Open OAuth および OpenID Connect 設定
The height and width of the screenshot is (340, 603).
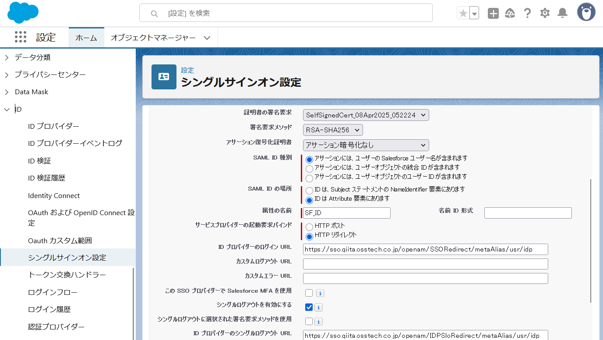point(81,218)
